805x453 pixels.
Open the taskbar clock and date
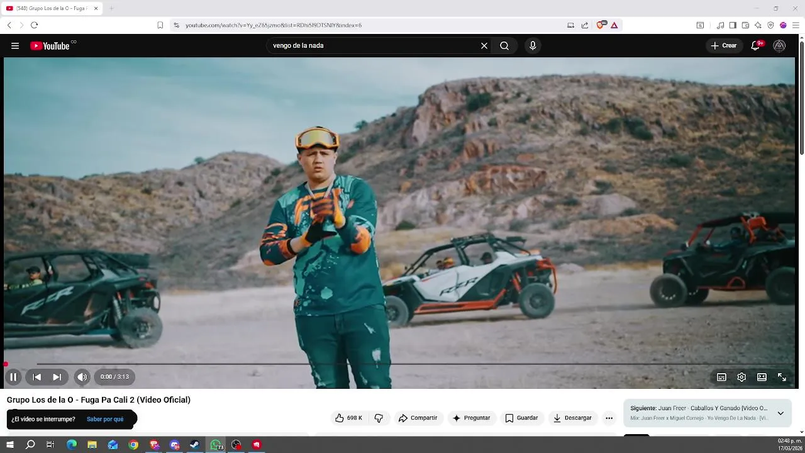click(790, 445)
